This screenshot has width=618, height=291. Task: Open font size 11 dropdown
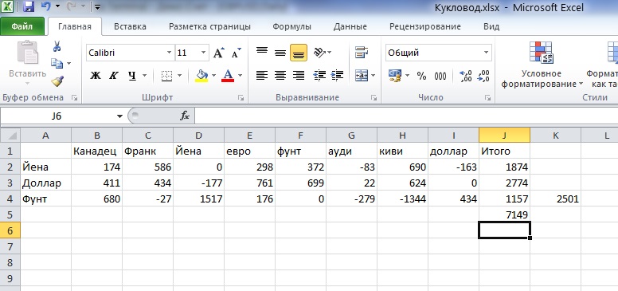[x=203, y=53]
